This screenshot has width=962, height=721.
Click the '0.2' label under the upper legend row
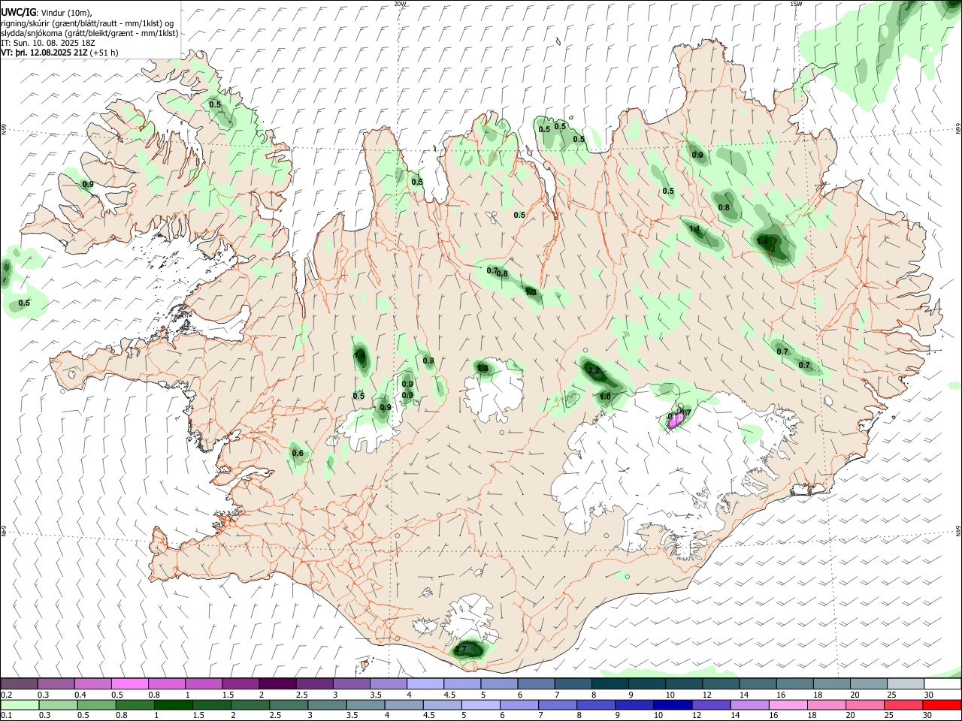click(7, 695)
